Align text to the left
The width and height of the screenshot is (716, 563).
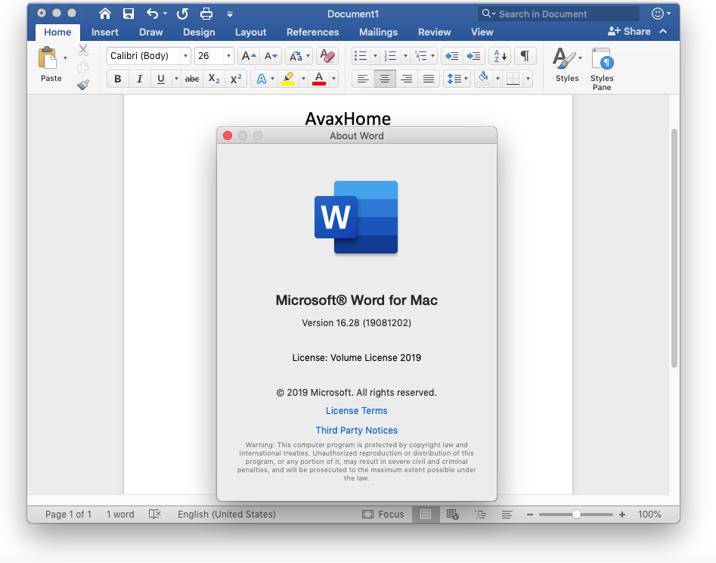[x=363, y=79]
